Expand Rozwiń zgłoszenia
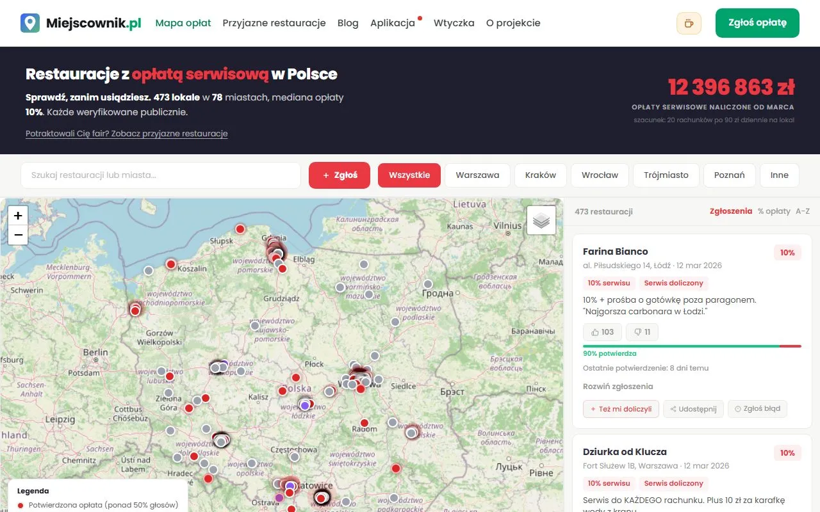The height and width of the screenshot is (512, 820). pos(618,387)
